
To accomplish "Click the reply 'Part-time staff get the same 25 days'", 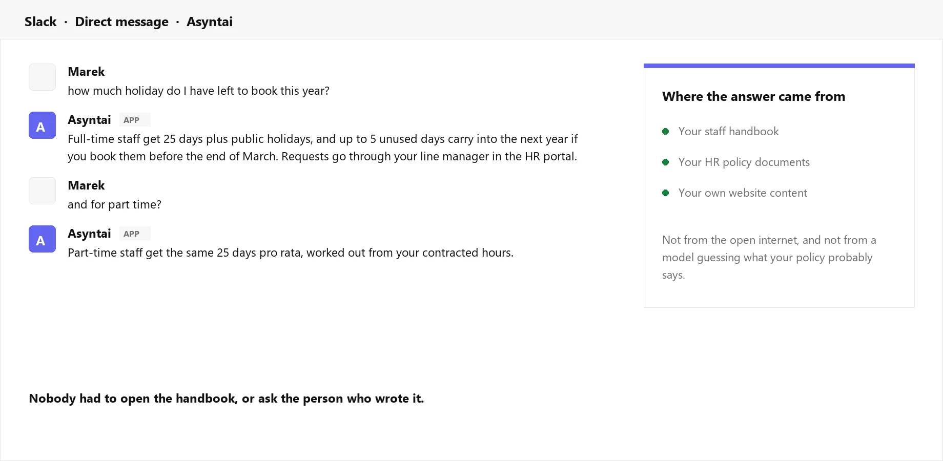I will tap(291, 253).
